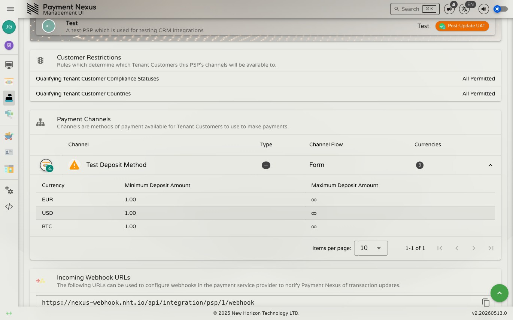Open the ID card icon in sidebar
The height and width of the screenshot is (320, 513).
[9, 152]
